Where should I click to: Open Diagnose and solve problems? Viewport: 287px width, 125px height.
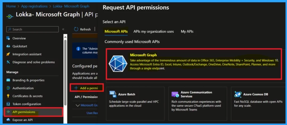click(34, 62)
